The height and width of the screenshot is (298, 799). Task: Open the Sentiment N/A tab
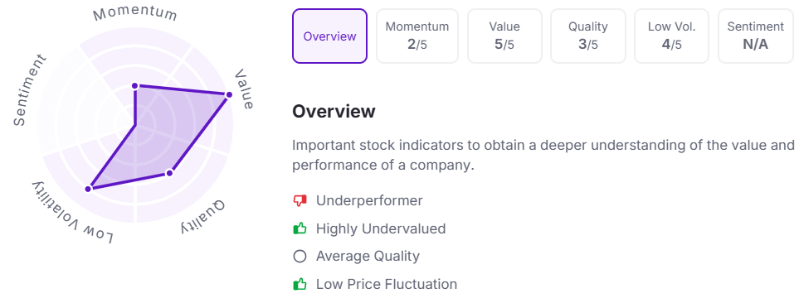756,36
